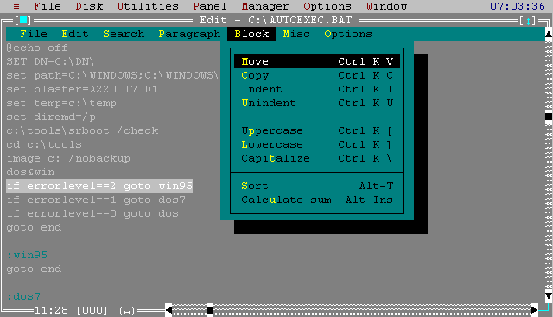Viewport: 553px width, 317px height.
Task: Choose Move from the Block menu
Action: coord(317,61)
